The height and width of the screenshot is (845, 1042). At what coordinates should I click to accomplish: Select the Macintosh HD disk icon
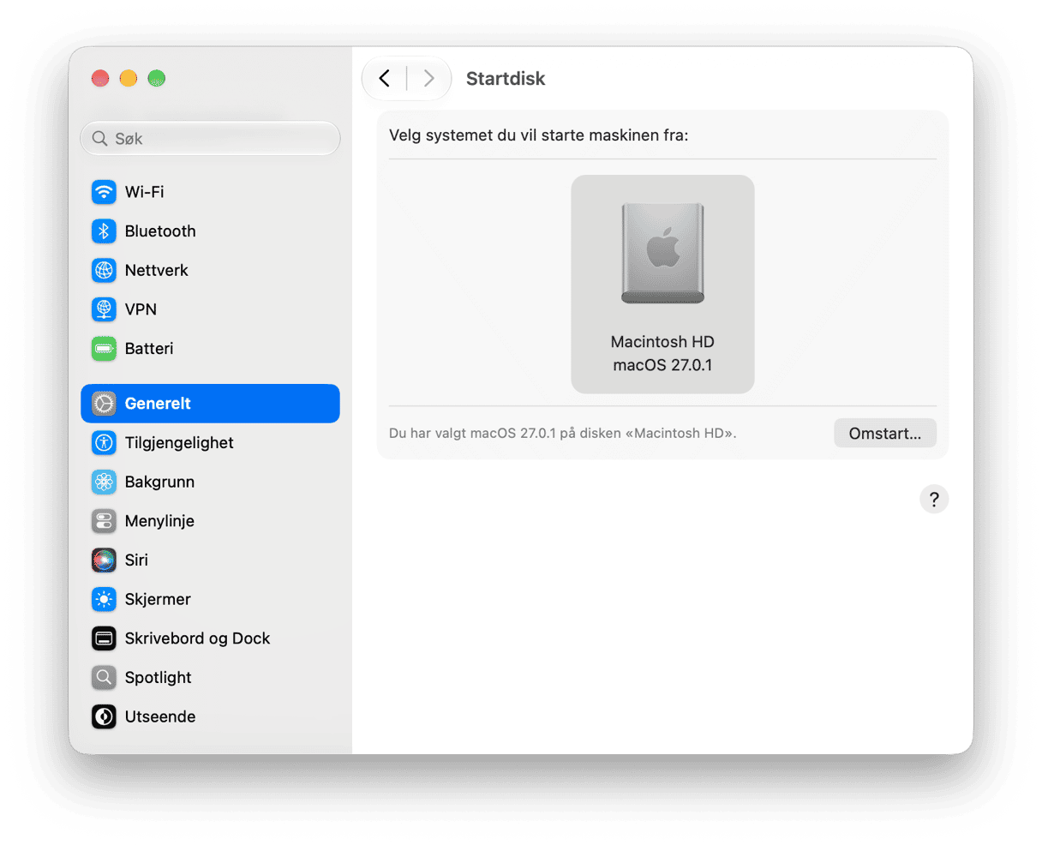662,253
